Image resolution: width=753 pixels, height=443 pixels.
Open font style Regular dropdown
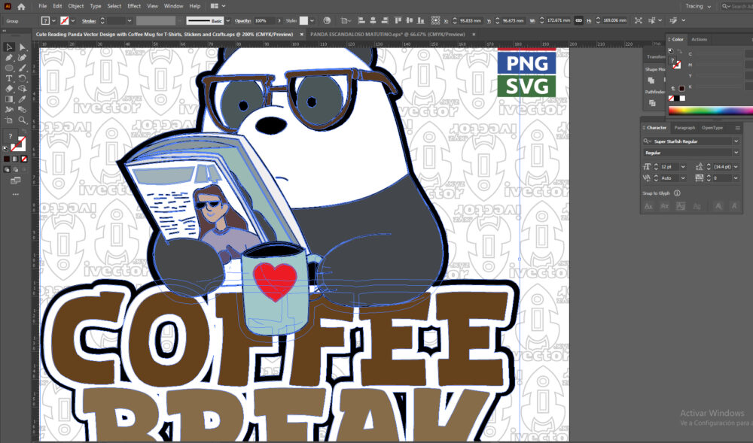(x=736, y=153)
